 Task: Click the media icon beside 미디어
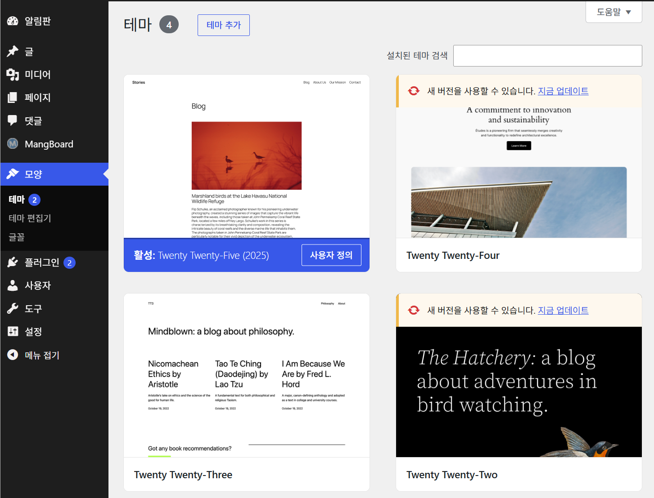coord(13,75)
